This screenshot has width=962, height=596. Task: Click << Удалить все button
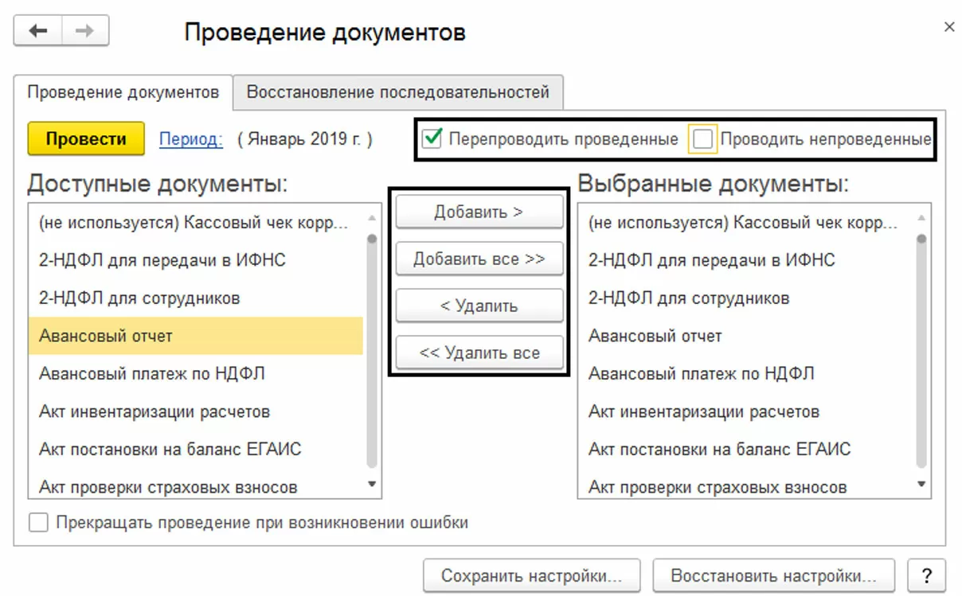479,353
